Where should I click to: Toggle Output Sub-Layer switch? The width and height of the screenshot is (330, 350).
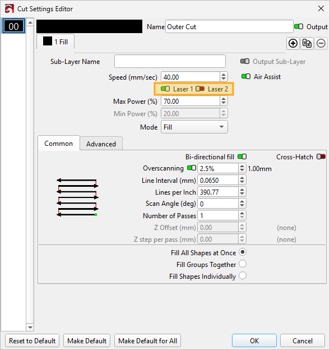coord(245,61)
